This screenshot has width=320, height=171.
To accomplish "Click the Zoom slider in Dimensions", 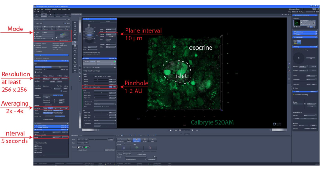I will pyautogui.click(x=98, y=140).
